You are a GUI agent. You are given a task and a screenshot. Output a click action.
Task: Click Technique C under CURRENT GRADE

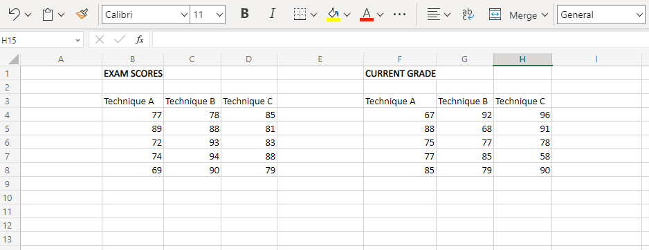pyautogui.click(x=522, y=101)
